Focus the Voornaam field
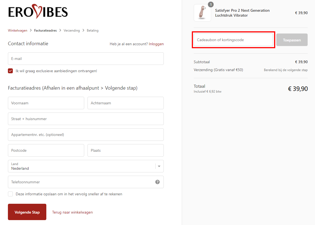The image size is (315, 225). click(x=46, y=103)
